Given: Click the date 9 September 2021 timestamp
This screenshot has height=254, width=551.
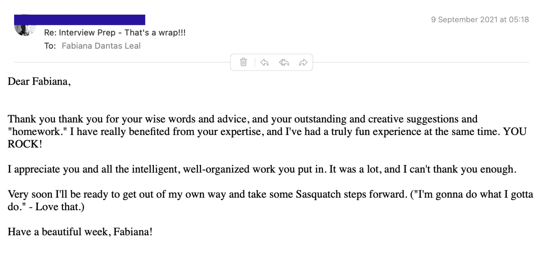Looking at the screenshot, I should coord(480,20).
